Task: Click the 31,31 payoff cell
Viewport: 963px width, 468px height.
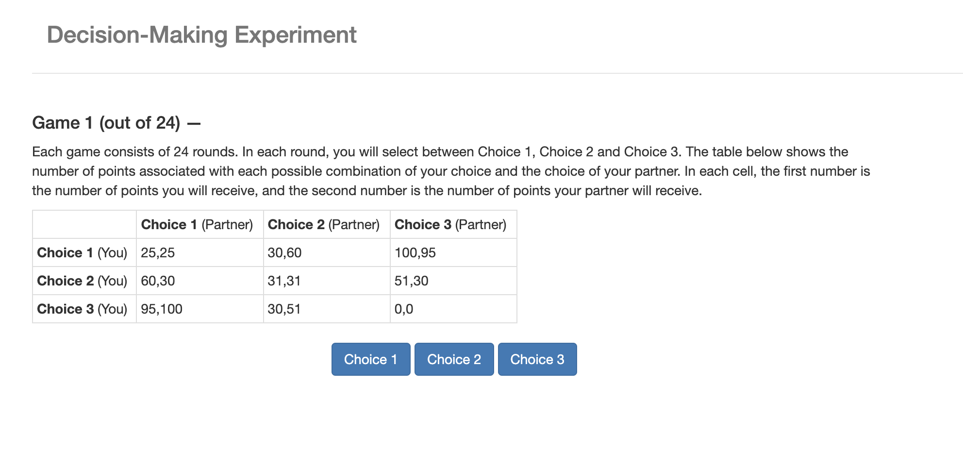Action: (327, 281)
